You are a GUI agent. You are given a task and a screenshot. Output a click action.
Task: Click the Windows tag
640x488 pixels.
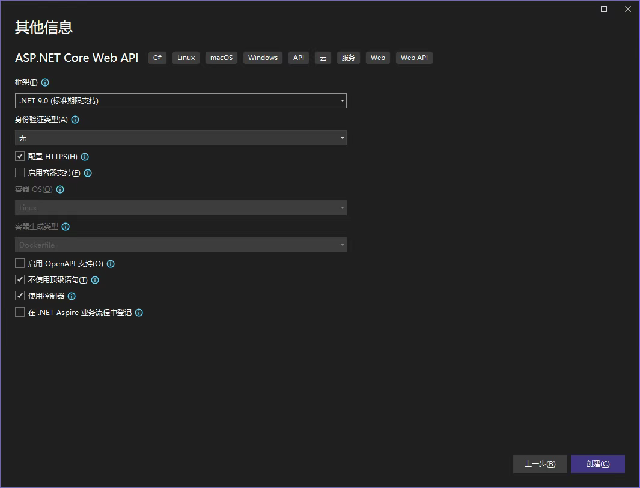263,58
